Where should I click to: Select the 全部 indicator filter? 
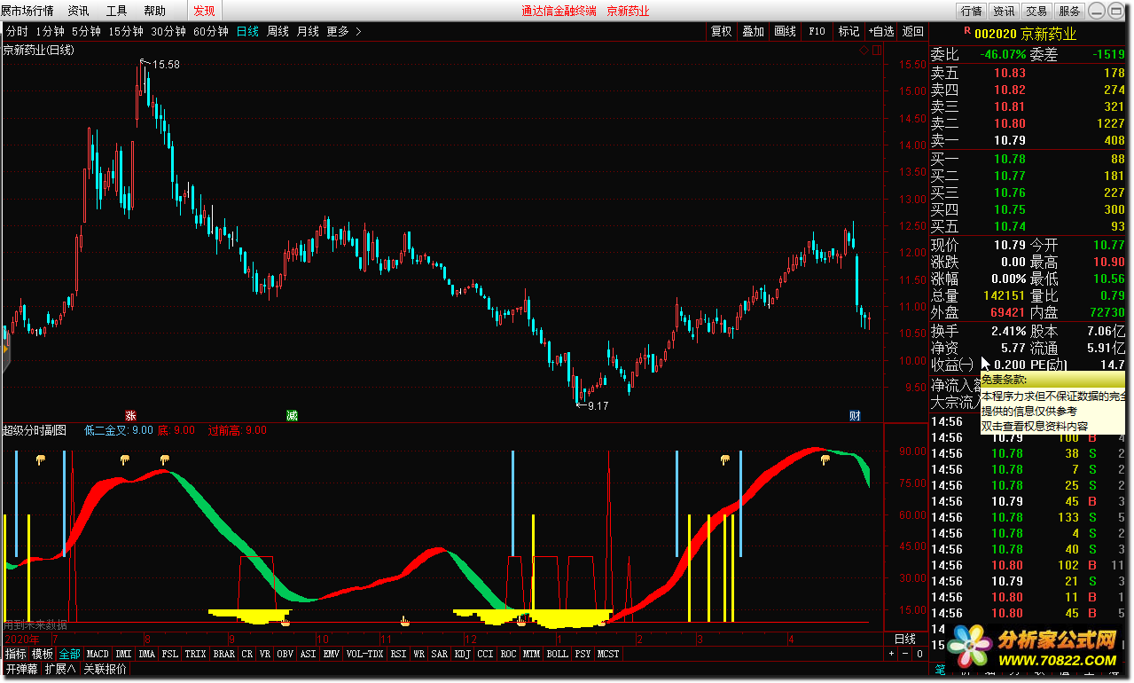(70, 654)
